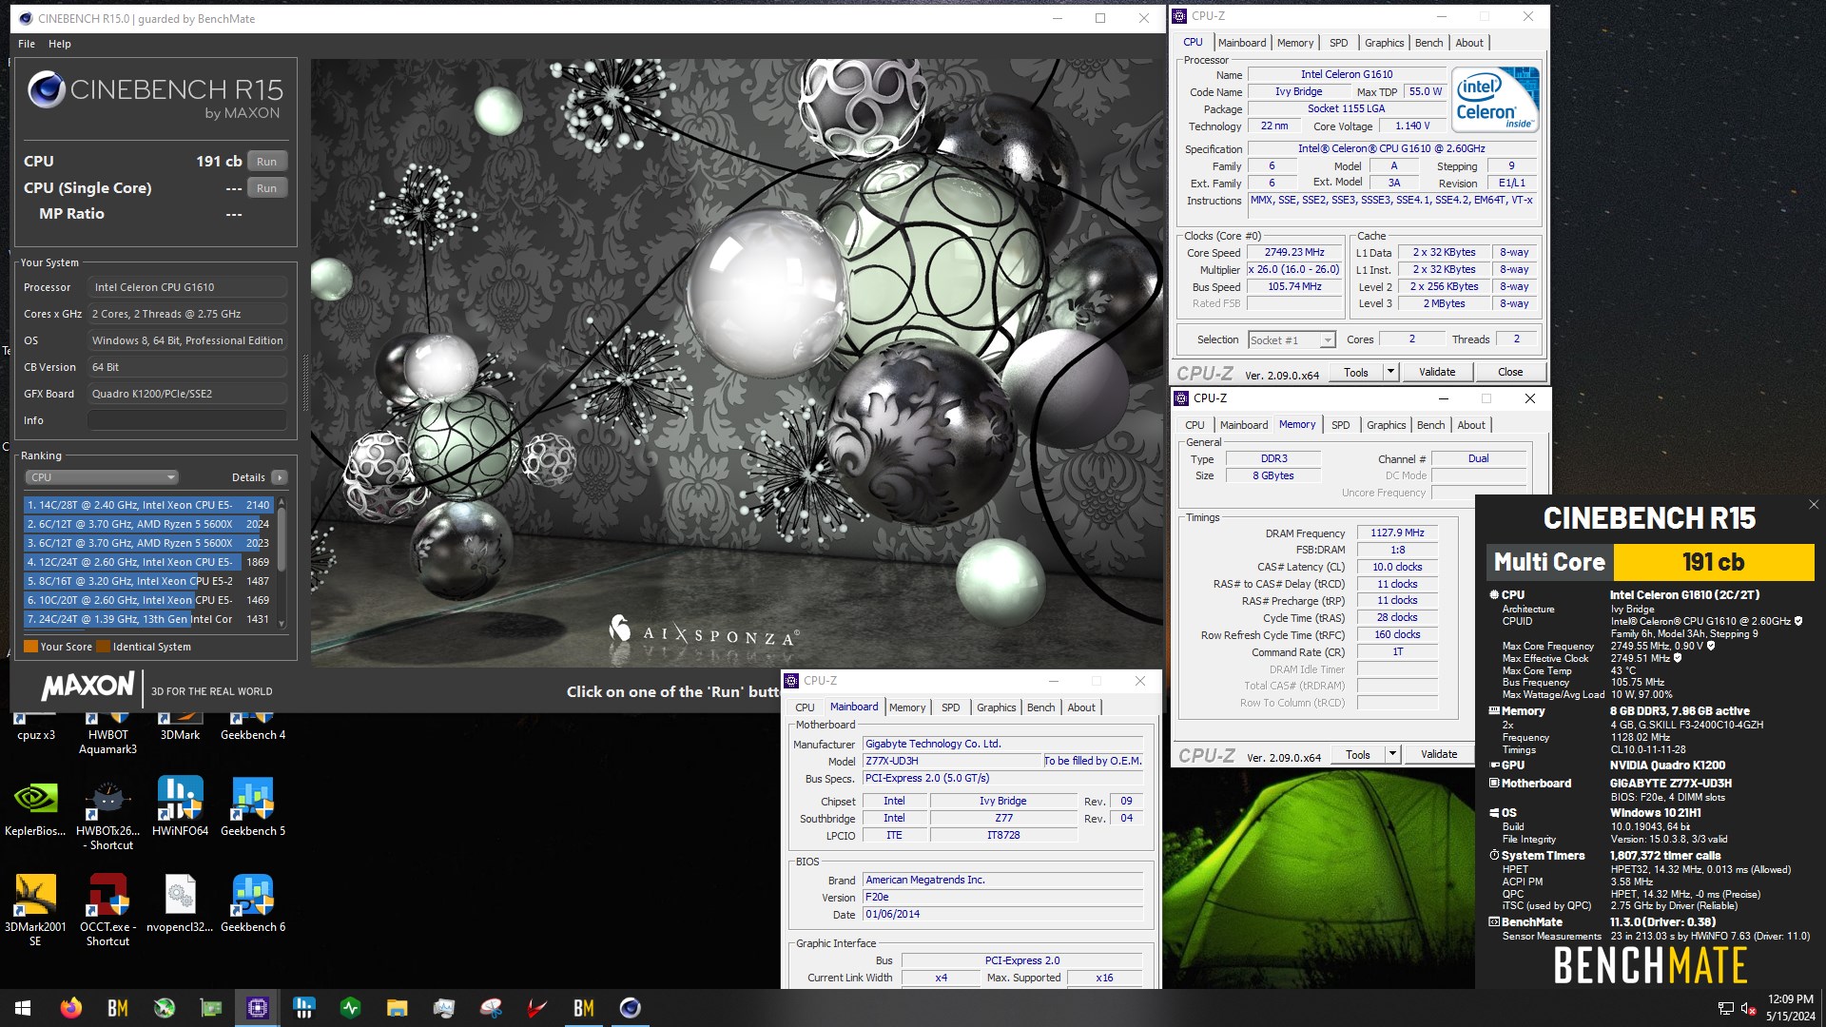
Task: Click the CPU-Z taskbar icon
Action: (258, 1008)
